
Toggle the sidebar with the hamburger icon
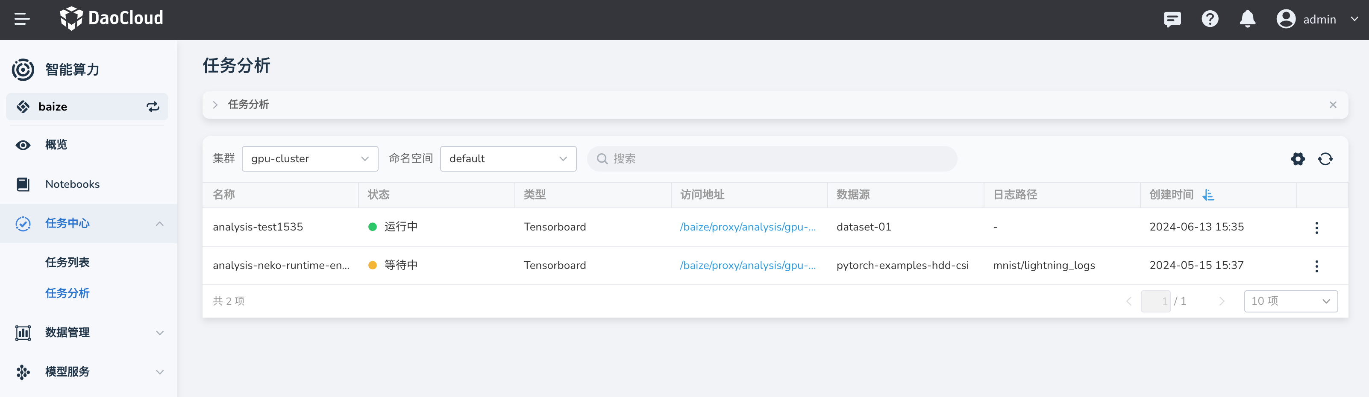(x=22, y=19)
